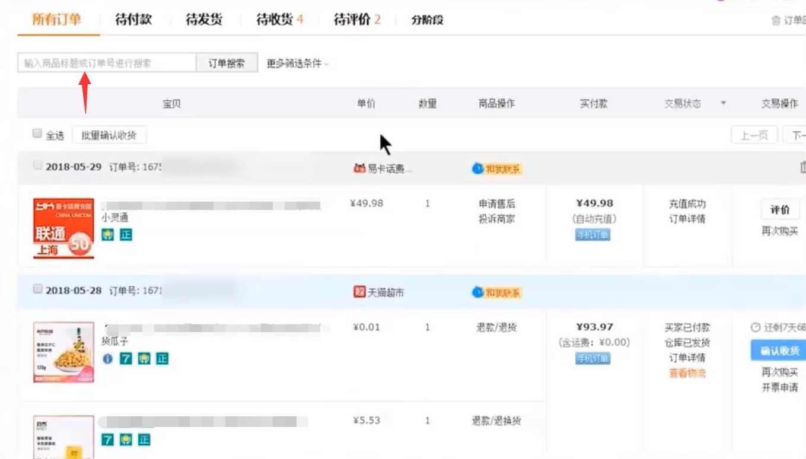Toggle the 全选 checkbox
Screen dimensions: 806x459
(x=37, y=134)
